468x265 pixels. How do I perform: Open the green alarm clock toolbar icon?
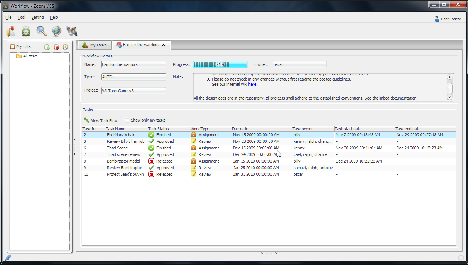(26, 31)
